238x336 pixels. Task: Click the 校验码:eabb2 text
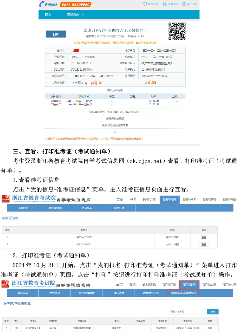click(x=136, y=36)
